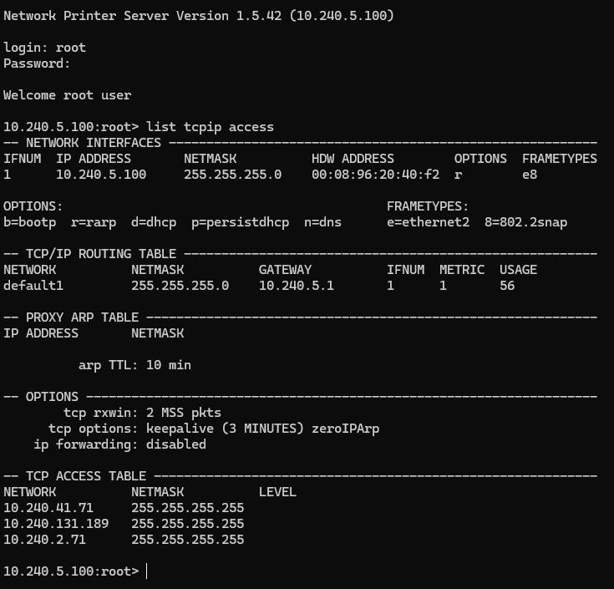Click the gateway address 10.240.5.1
Screen dimensions: 614x589
click(297, 286)
